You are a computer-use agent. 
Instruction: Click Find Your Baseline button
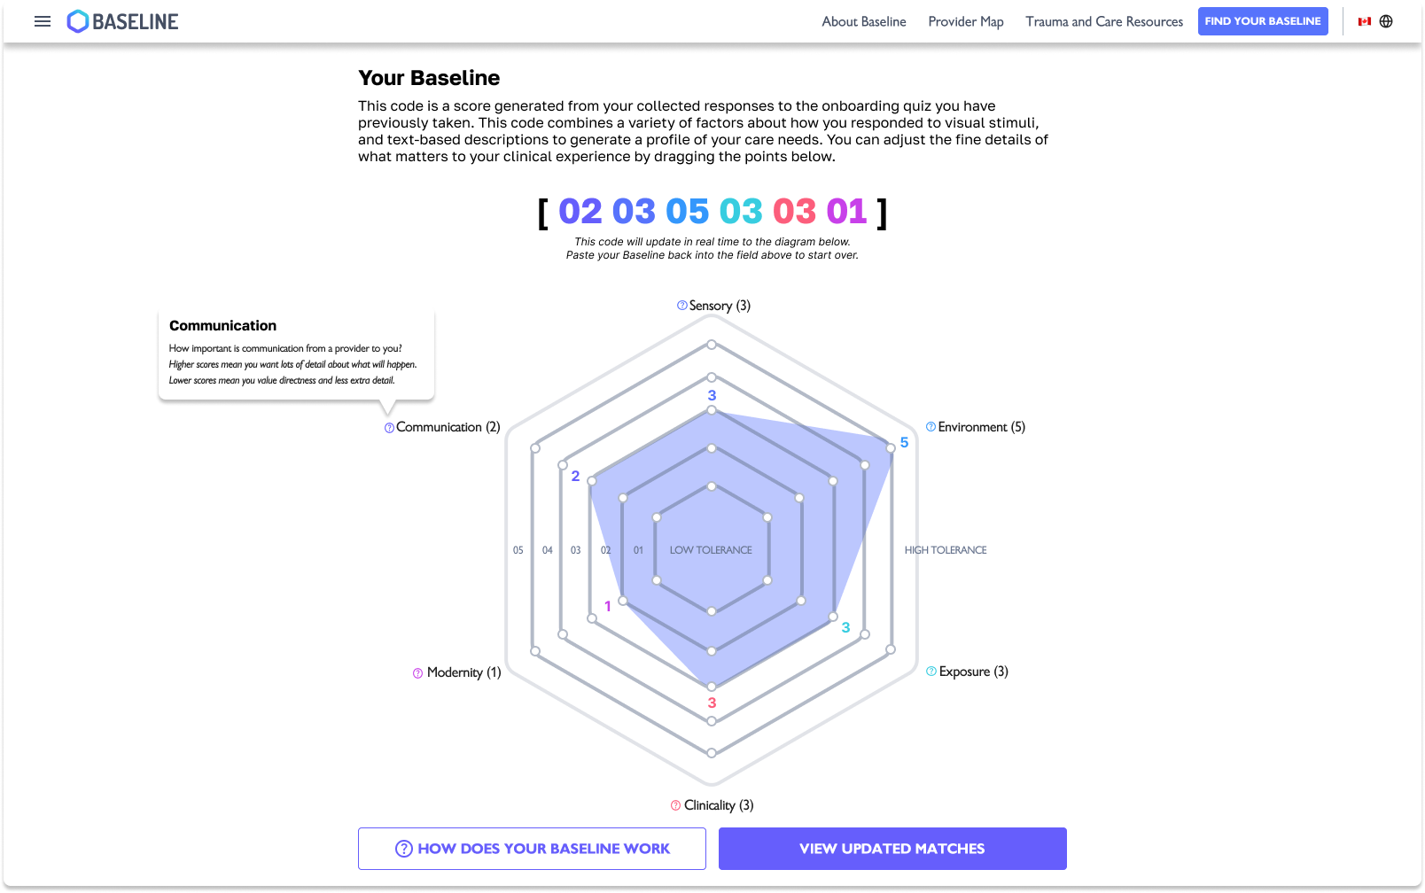tap(1263, 21)
